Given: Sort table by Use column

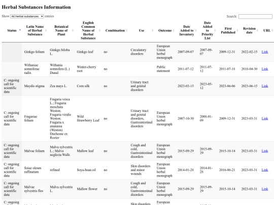Looking at the screenshot, I should click(x=142, y=30).
